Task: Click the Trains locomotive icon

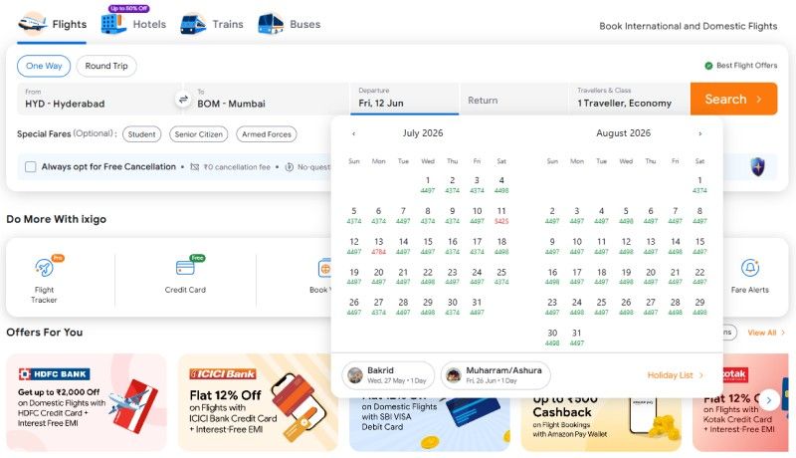Action: click(193, 23)
